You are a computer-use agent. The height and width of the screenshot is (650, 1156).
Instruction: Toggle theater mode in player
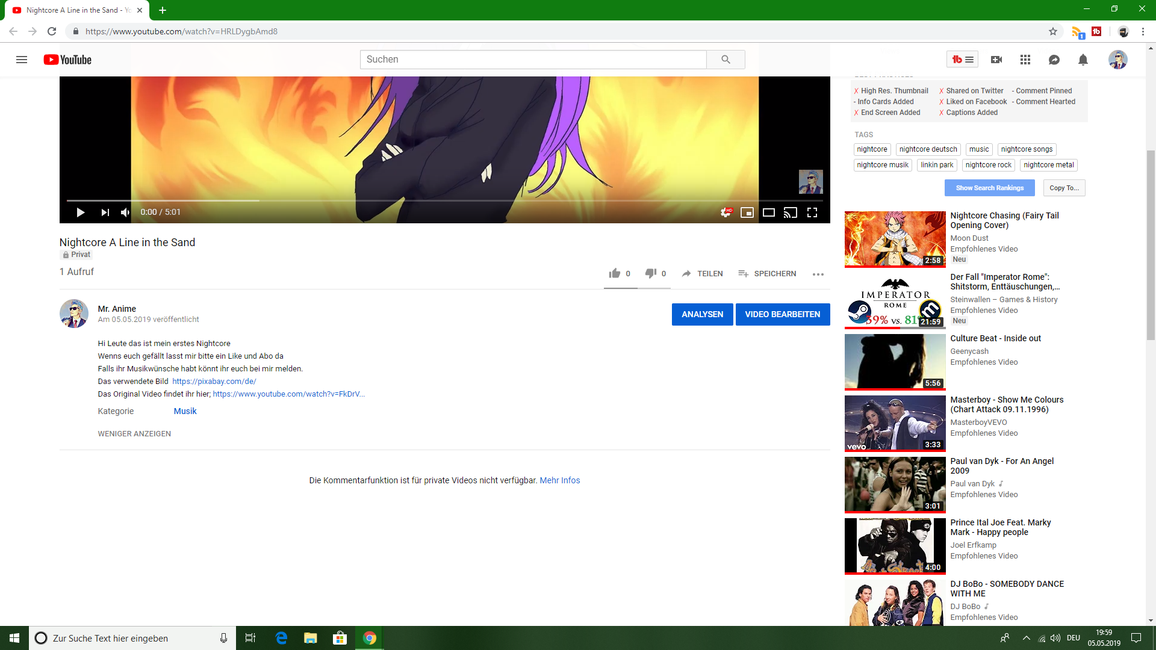769,212
